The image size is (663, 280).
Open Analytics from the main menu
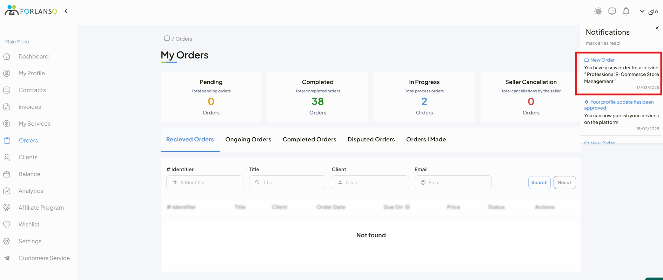31,191
